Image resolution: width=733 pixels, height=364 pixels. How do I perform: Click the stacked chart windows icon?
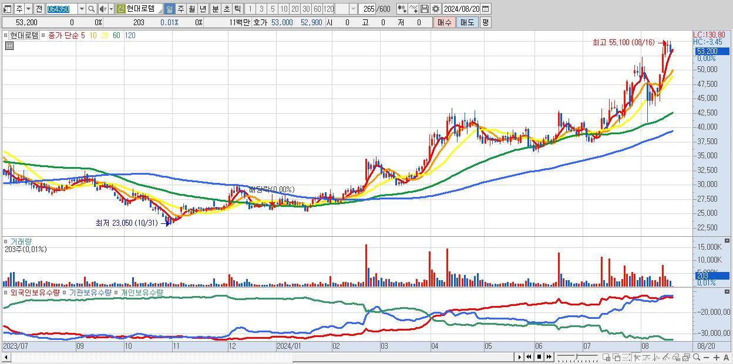click(687, 358)
